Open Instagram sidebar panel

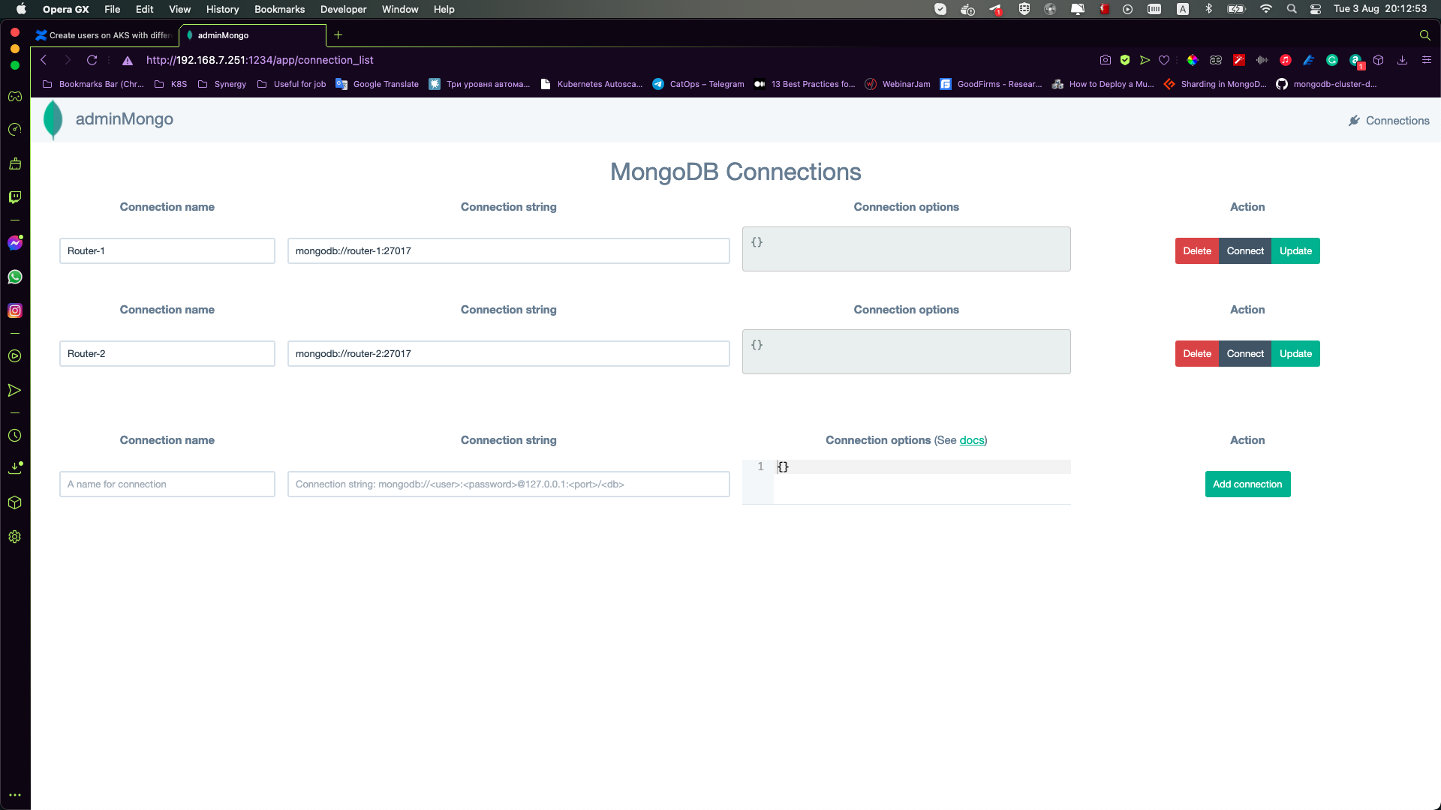coord(15,310)
